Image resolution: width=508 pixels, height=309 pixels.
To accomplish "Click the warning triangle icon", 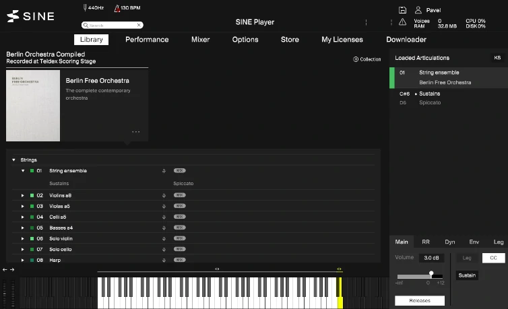I will [402, 22].
